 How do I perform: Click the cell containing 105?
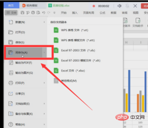pos(140,122)
